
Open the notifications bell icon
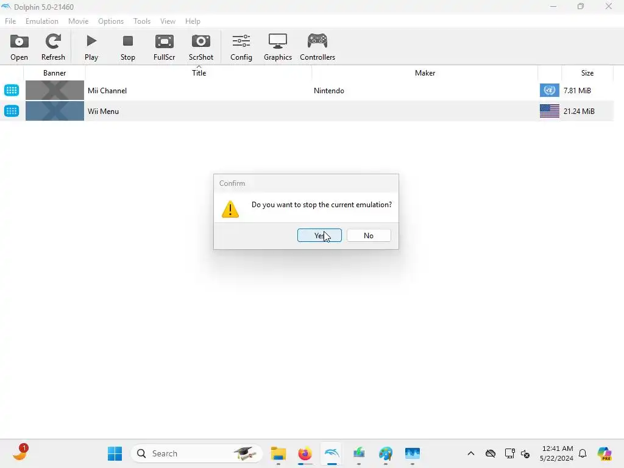[583, 453]
